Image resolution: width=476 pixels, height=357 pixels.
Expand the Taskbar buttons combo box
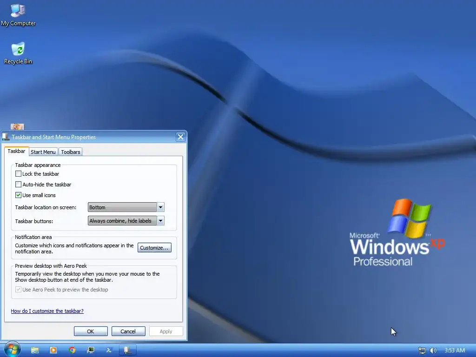[126, 221]
